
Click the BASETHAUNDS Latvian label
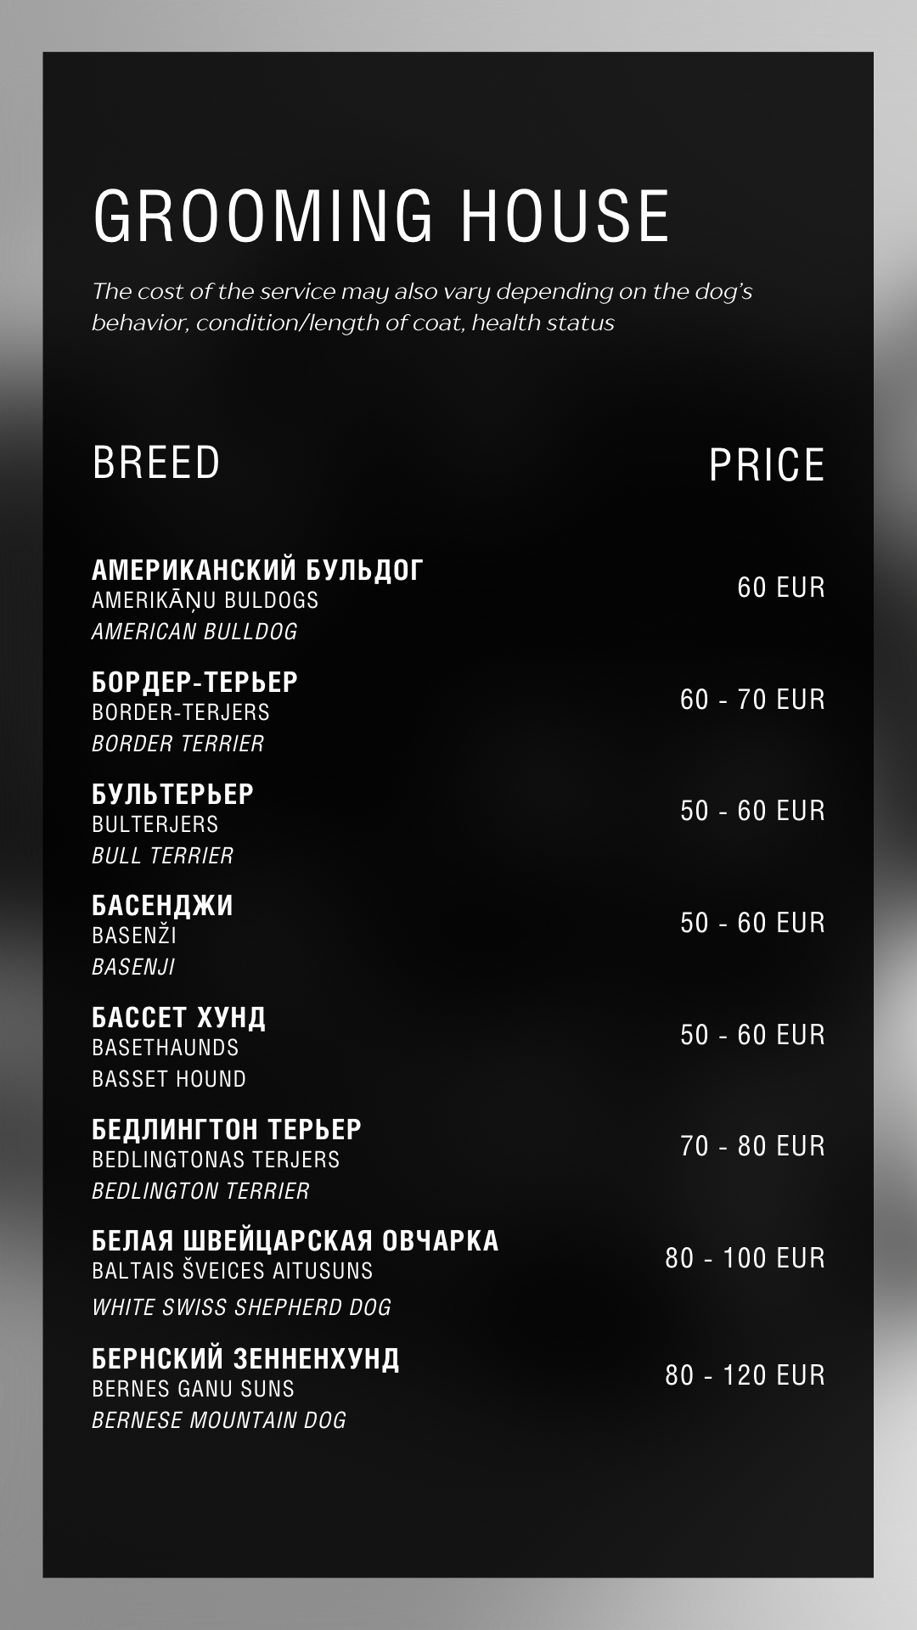pos(166,1048)
